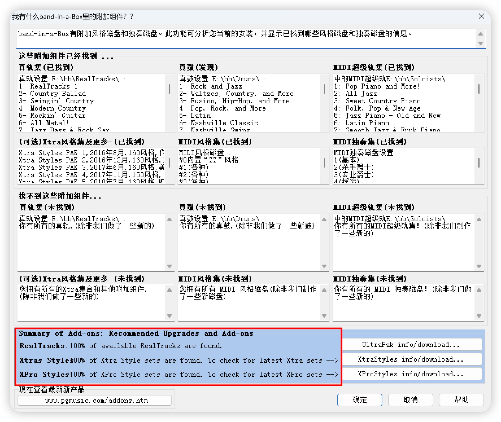This screenshot has width=501, height=422.
Task: Select '2- Waltzes, Country, and More' entry
Action: 236,94
